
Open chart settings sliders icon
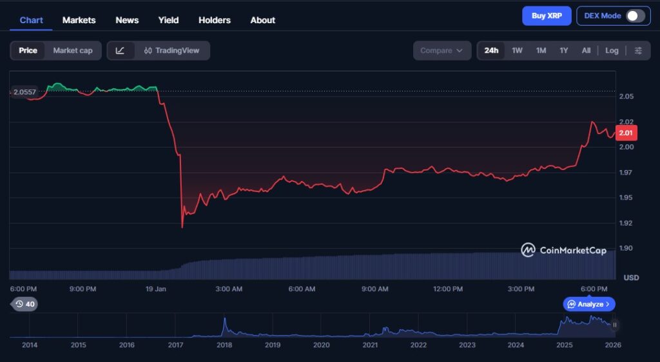point(638,50)
